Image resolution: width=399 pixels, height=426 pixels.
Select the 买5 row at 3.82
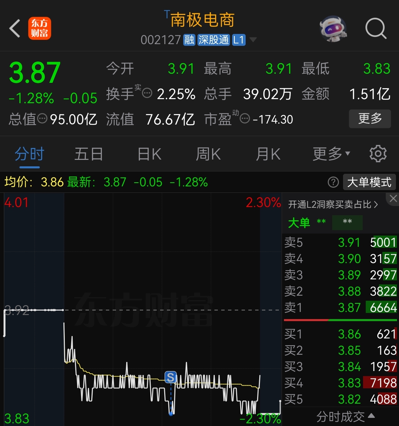(x=340, y=399)
